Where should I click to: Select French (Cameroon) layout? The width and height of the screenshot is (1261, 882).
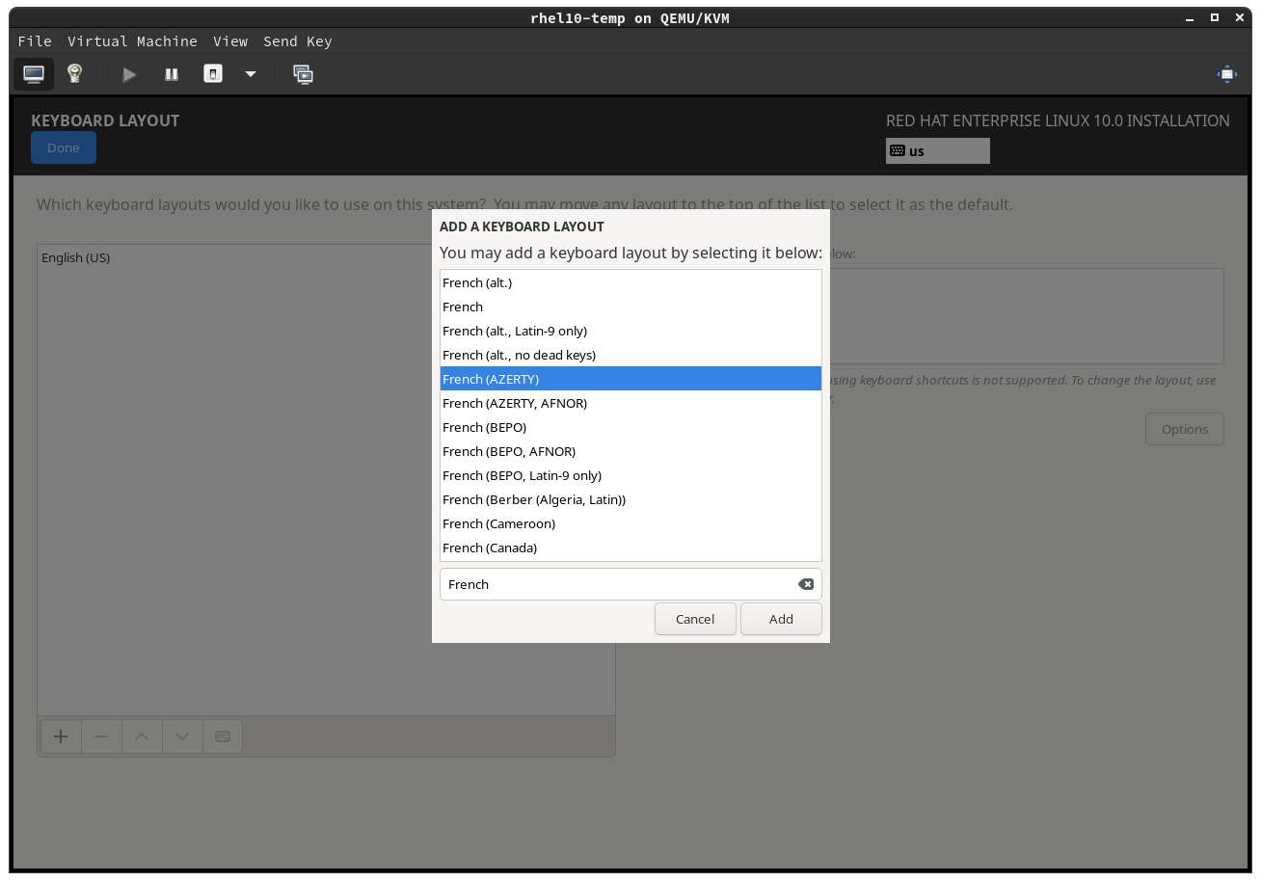(630, 523)
